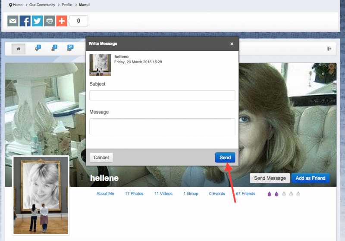Share page via email icon
This screenshot has width=345, height=241.
[x=13, y=21]
